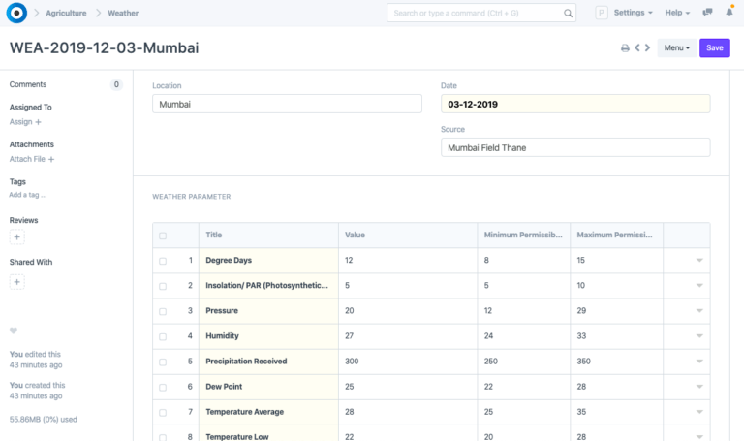Screen dimensions: 744x441
Task: Open the chat messages icon
Action: 708,13
